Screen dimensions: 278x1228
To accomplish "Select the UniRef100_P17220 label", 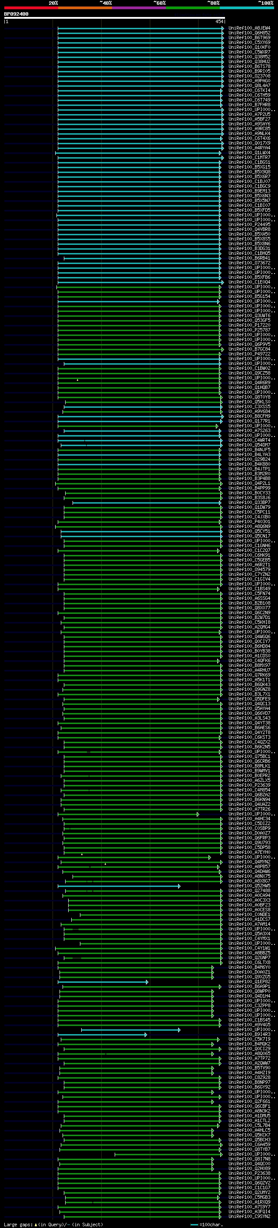I will (249, 325).
